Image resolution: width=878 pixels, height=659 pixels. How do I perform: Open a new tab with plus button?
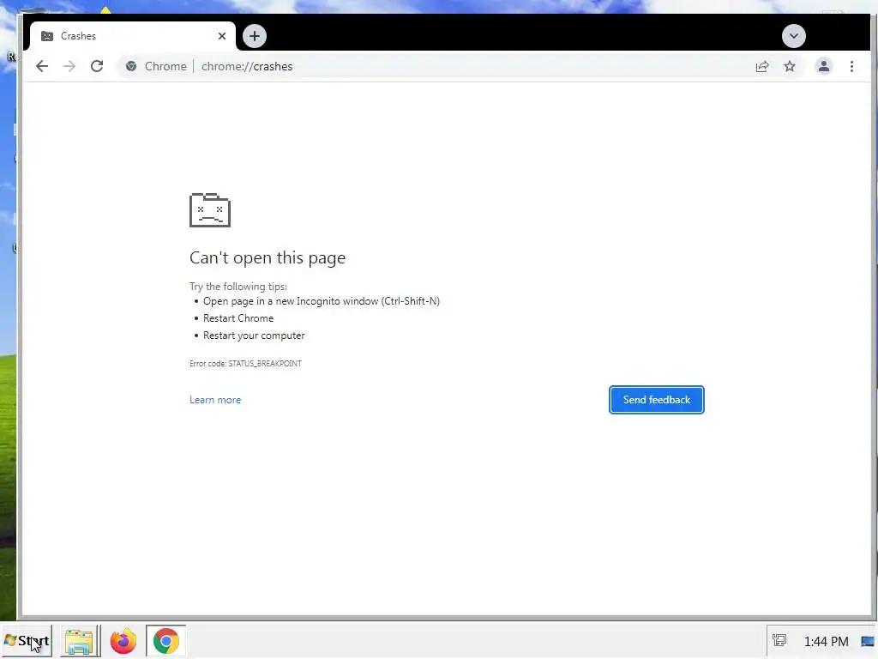pos(255,36)
